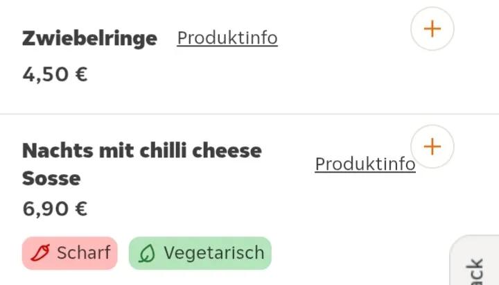Click the green leaf icon
This screenshot has width=499, height=285.
147,254
